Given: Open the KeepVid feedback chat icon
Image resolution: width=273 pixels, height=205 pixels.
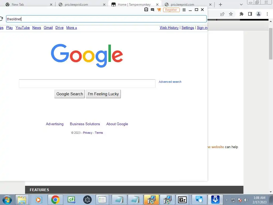Looking at the screenshot, I should click(152, 10).
